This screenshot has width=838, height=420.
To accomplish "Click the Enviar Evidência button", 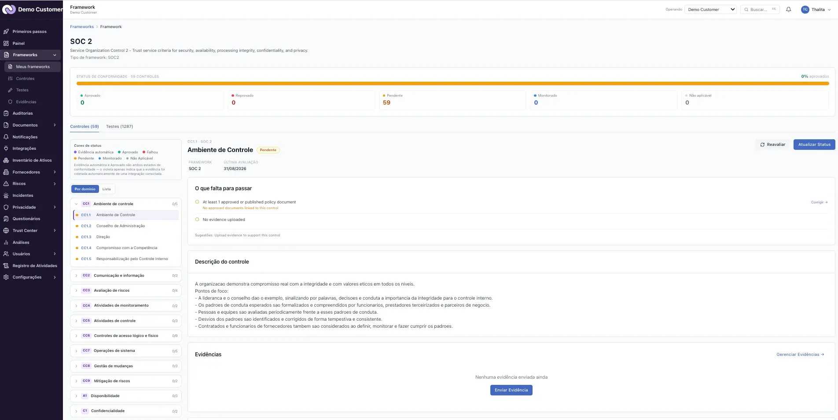I will pyautogui.click(x=511, y=390).
